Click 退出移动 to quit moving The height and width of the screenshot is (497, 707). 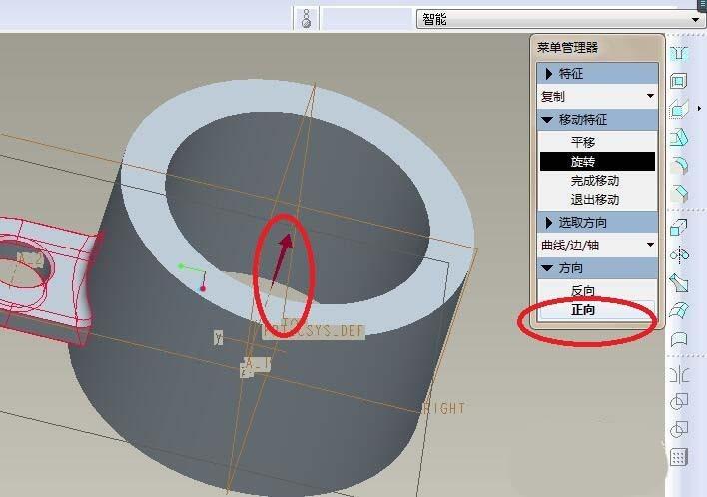point(597,200)
